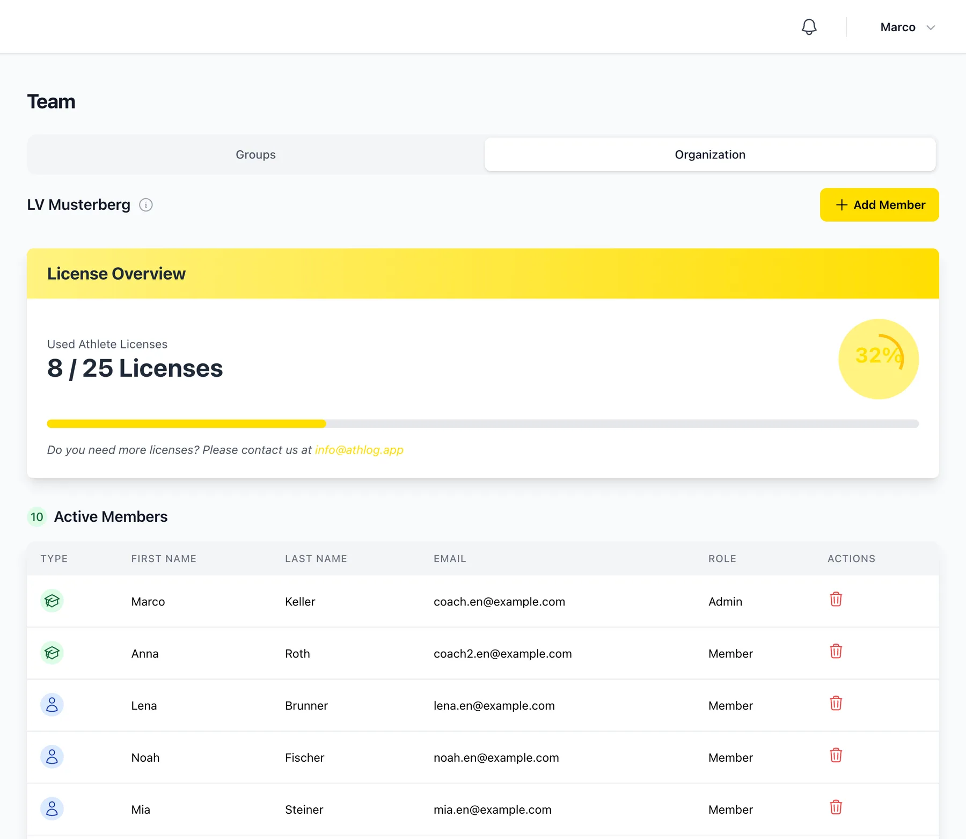Click last name Keller
The width and height of the screenshot is (966, 839).
300,602
